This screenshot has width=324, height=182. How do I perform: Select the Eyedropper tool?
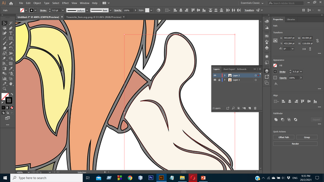pyautogui.click(x=11, y=69)
